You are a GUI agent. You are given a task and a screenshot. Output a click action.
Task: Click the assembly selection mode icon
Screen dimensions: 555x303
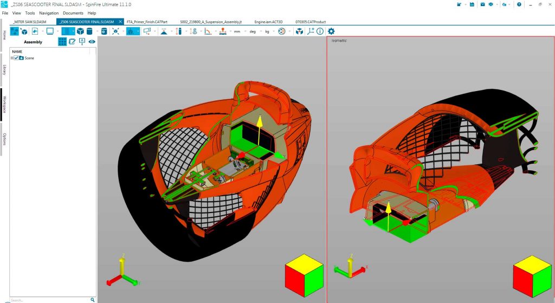pyautogui.click(x=15, y=31)
